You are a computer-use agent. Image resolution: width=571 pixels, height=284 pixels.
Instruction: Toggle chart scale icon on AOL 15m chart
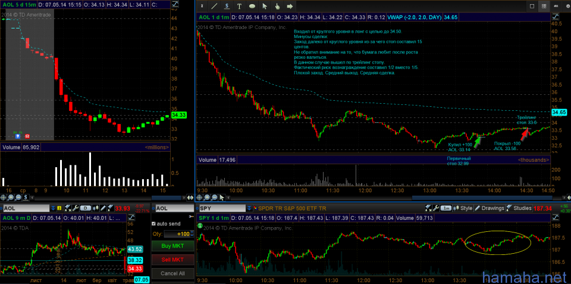pos(175,4)
